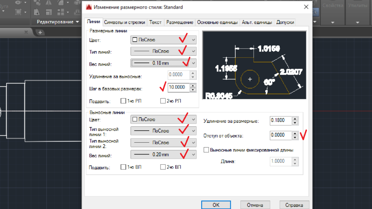The image size is (372, 209).
Task: Close the current drawing tab
Action: coord(26,32)
